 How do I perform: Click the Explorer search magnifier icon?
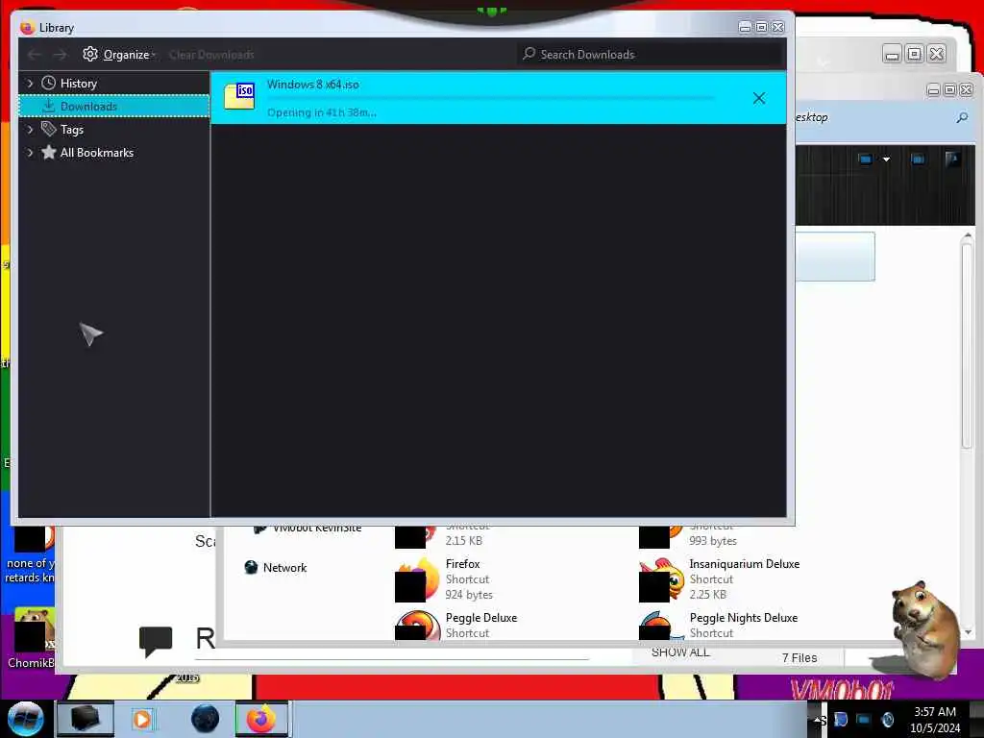962,117
